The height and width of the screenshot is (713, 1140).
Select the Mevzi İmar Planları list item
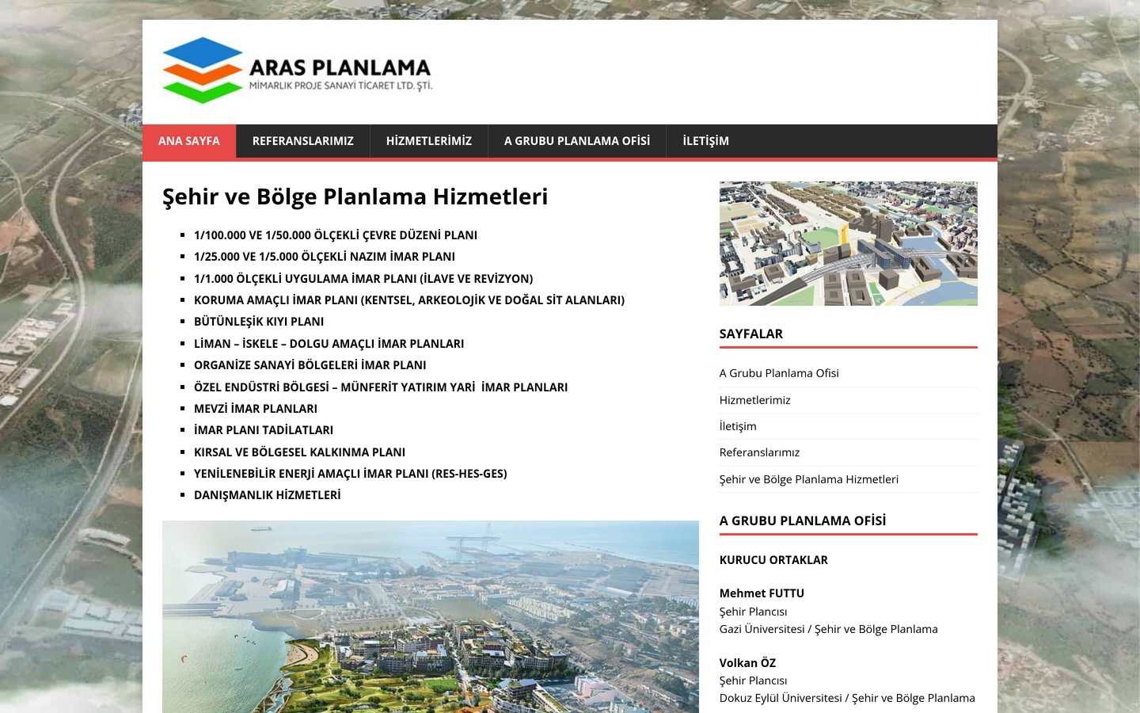pyautogui.click(x=256, y=409)
